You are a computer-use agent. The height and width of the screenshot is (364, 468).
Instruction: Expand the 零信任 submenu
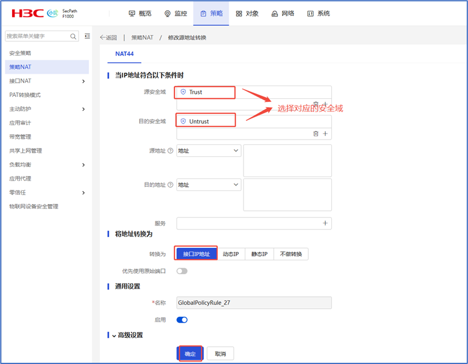(83, 193)
